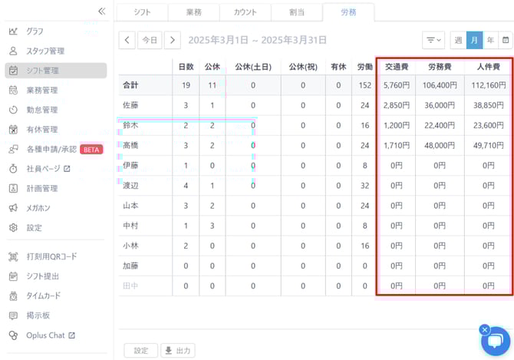The image size is (514, 360).
Task: Click the 今日 today button
Action: (x=150, y=40)
